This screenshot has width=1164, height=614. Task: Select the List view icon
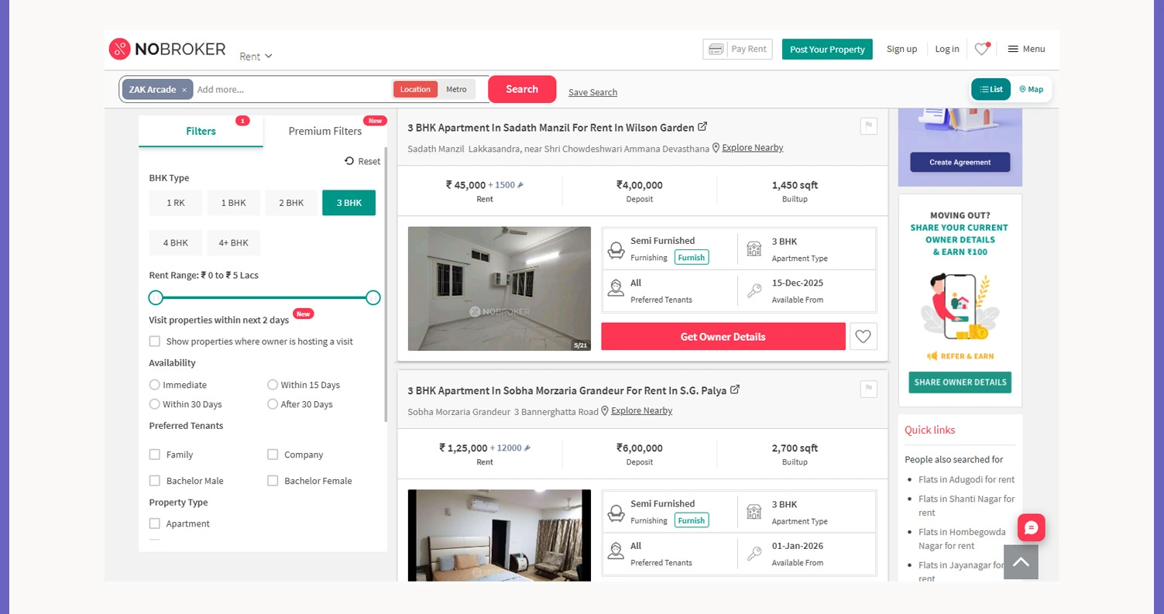[x=991, y=89]
